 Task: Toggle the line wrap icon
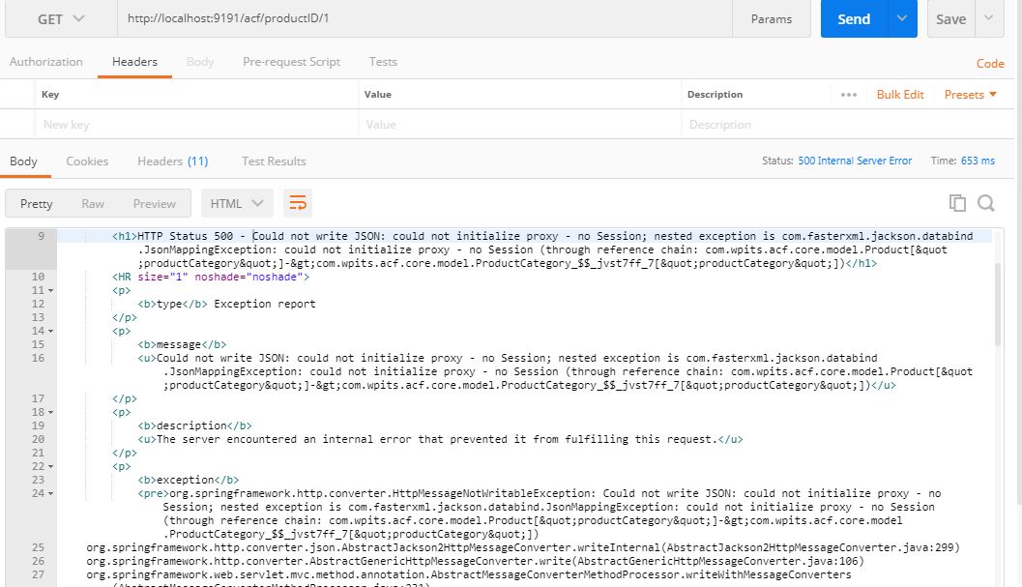pos(298,203)
